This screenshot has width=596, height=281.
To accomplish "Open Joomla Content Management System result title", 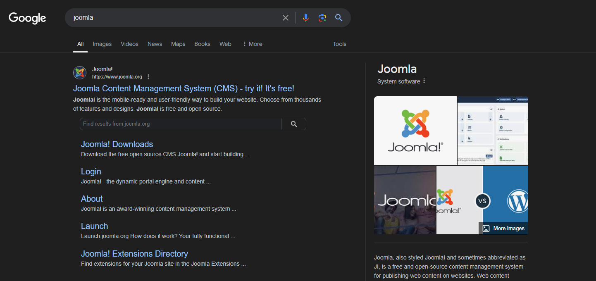I will click(x=184, y=88).
